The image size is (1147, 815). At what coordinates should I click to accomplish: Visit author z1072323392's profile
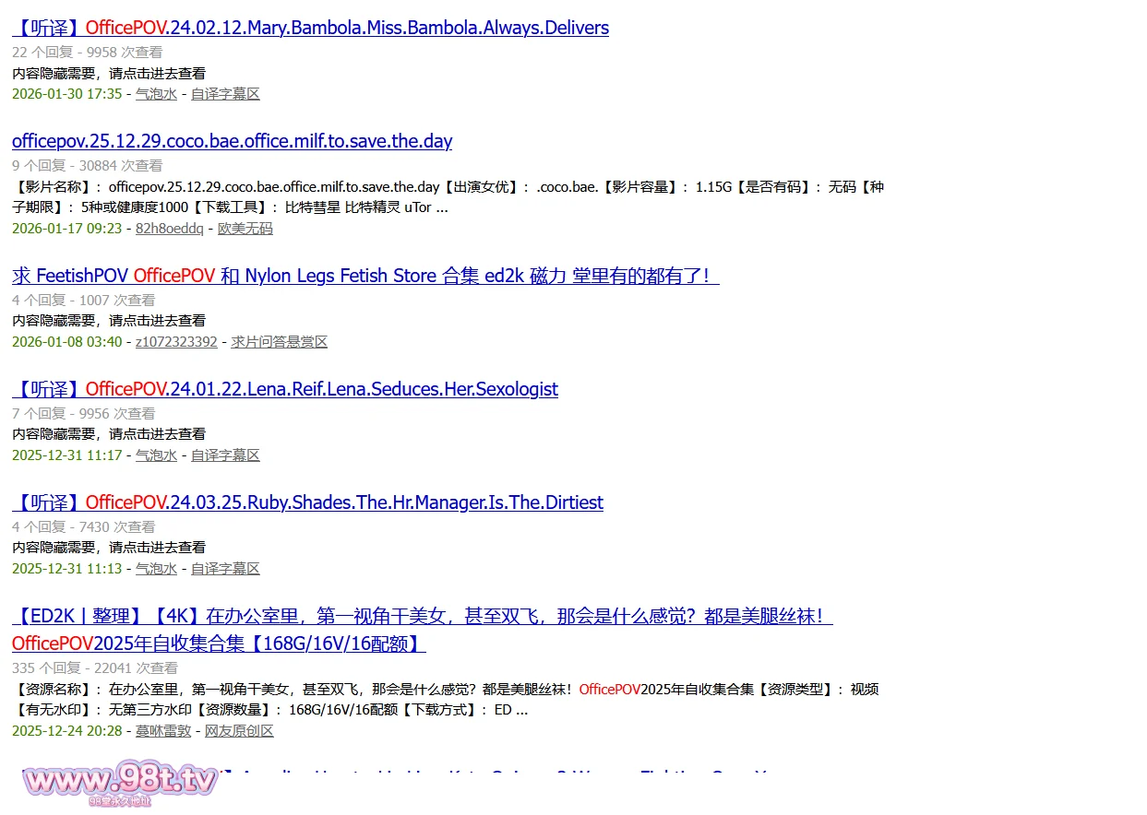tap(176, 342)
